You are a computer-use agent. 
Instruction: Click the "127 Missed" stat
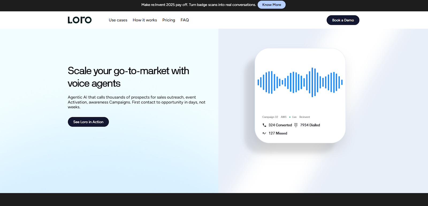278,133
